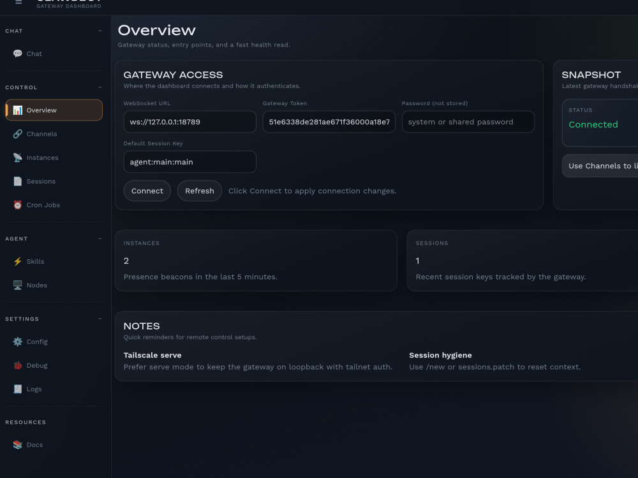Click the GATEWAY ACCESS heading
638x478 pixels.
pyautogui.click(x=174, y=75)
